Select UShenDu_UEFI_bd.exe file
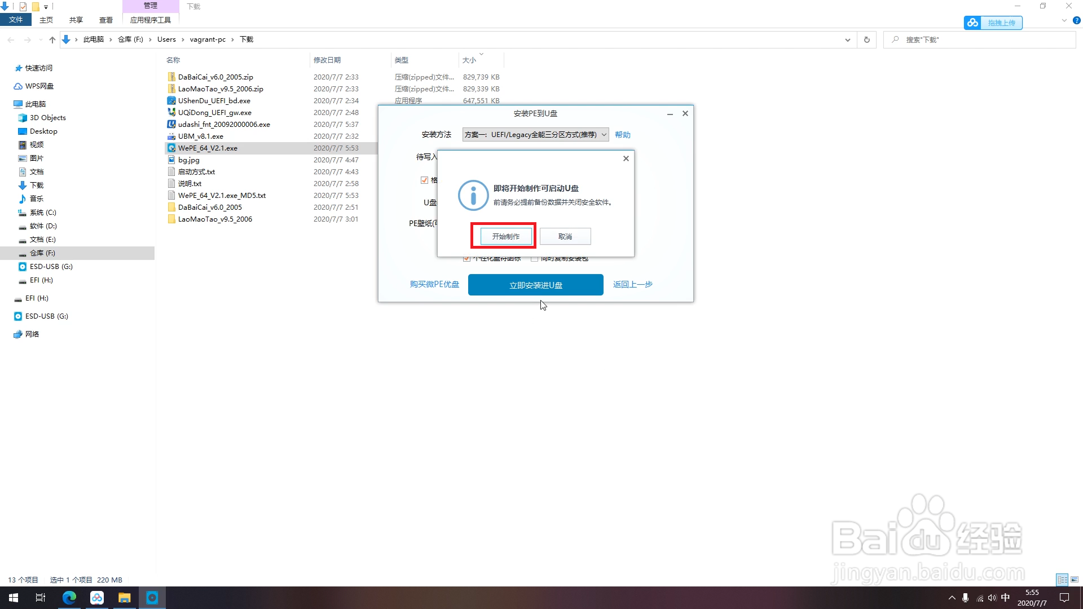The height and width of the screenshot is (609, 1083). (214, 100)
